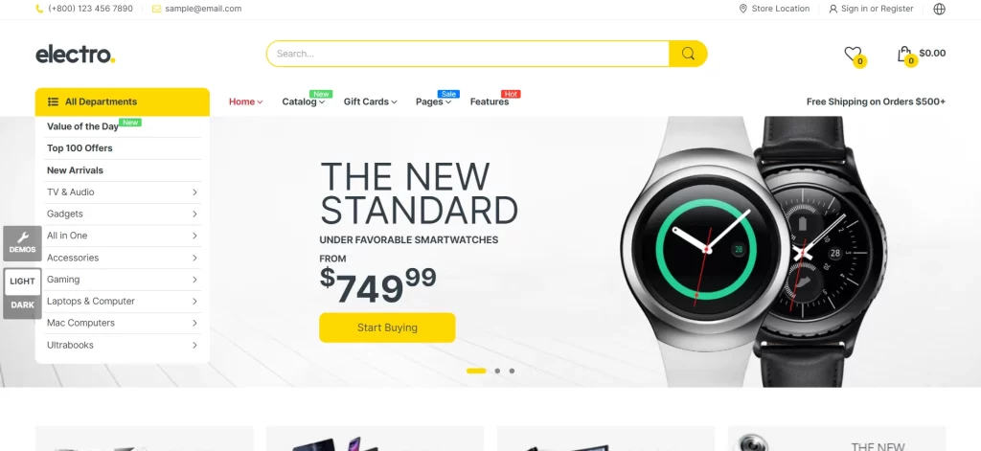Switch to Dark mode
This screenshot has width=981, height=451.
(x=23, y=305)
